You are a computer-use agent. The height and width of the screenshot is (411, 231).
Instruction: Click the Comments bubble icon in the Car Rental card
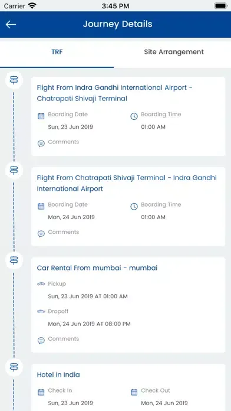pyautogui.click(x=41, y=340)
